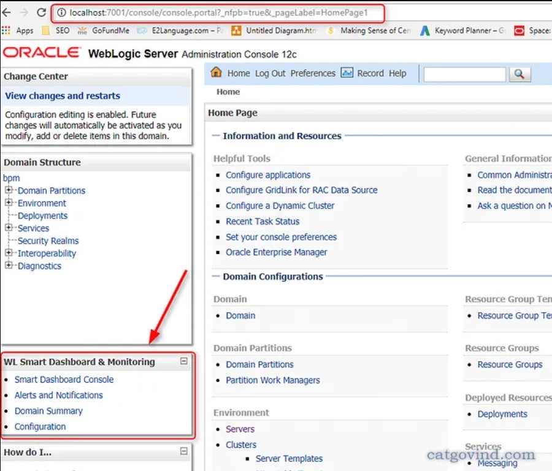Viewport: 552px width, 471px height.
Task: Reload the page with the refresh icon
Action: [41, 11]
